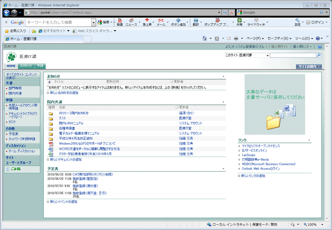Click the お気に入り favorites star button
Screen dimensions: 332x230
[x=15, y=31]
